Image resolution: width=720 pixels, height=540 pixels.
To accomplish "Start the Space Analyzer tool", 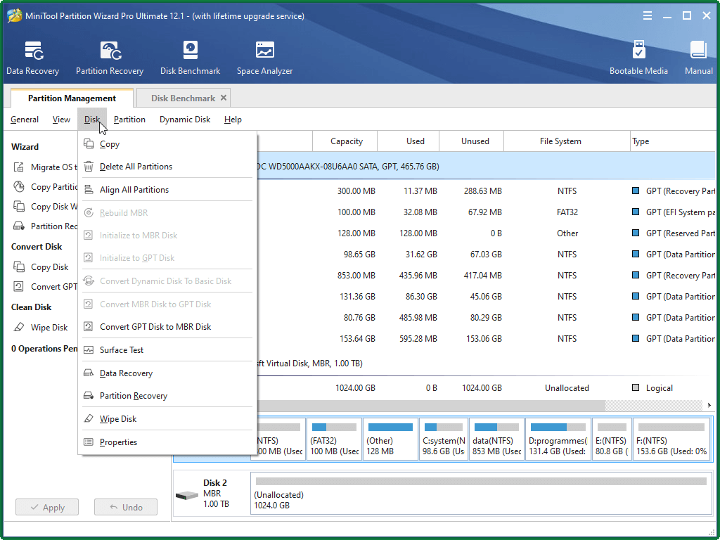I will [265, 51].
